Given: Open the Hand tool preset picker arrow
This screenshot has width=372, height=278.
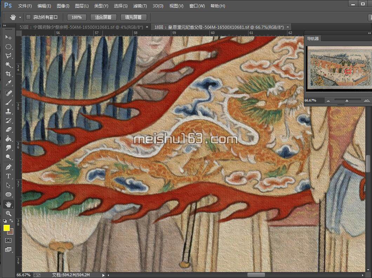Looking at the screenshot, I should 20,17.
